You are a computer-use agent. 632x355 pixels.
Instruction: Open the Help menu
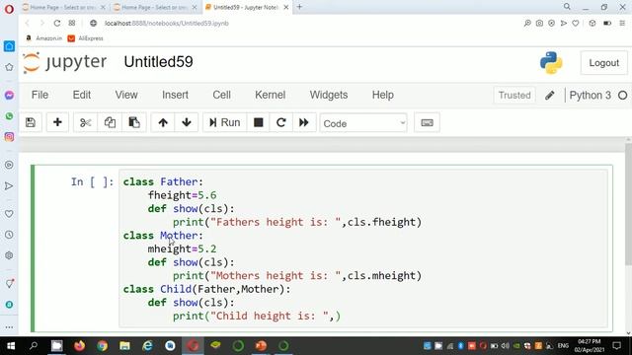point(382,95)
